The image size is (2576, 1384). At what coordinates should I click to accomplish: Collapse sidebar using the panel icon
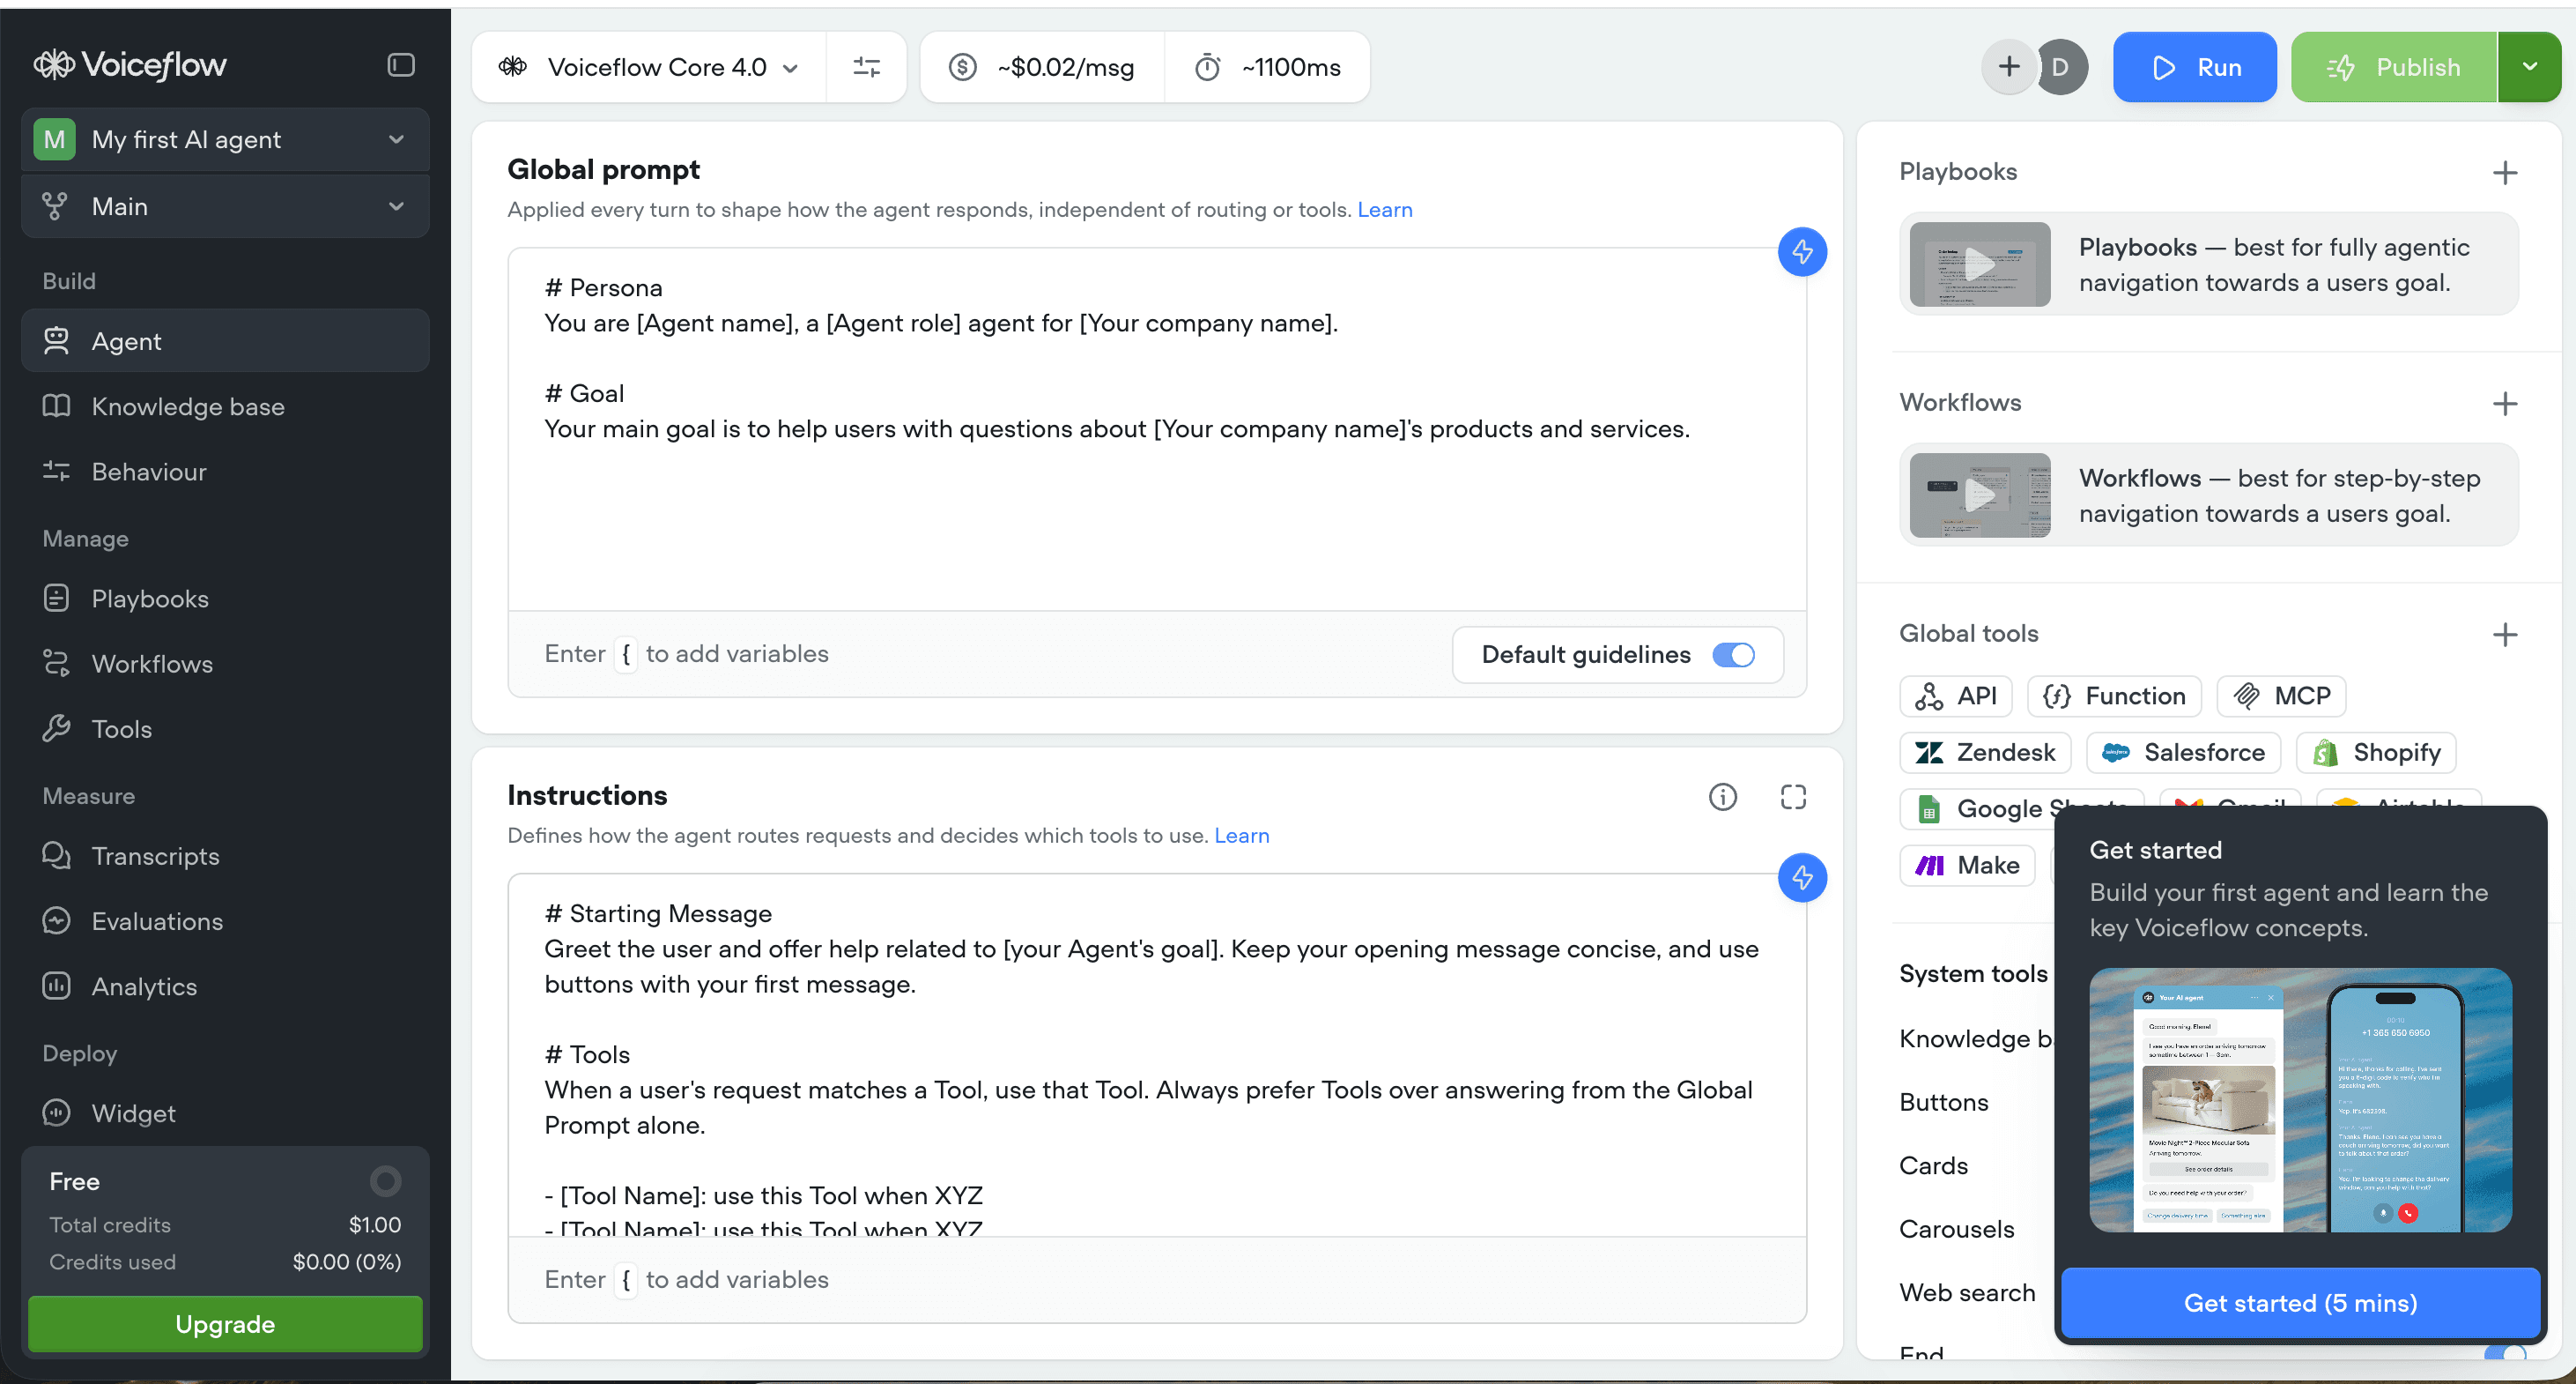pos(401,65)
